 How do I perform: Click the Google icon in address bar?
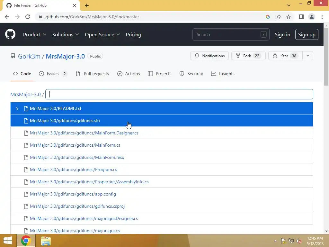tap(268, 17)
